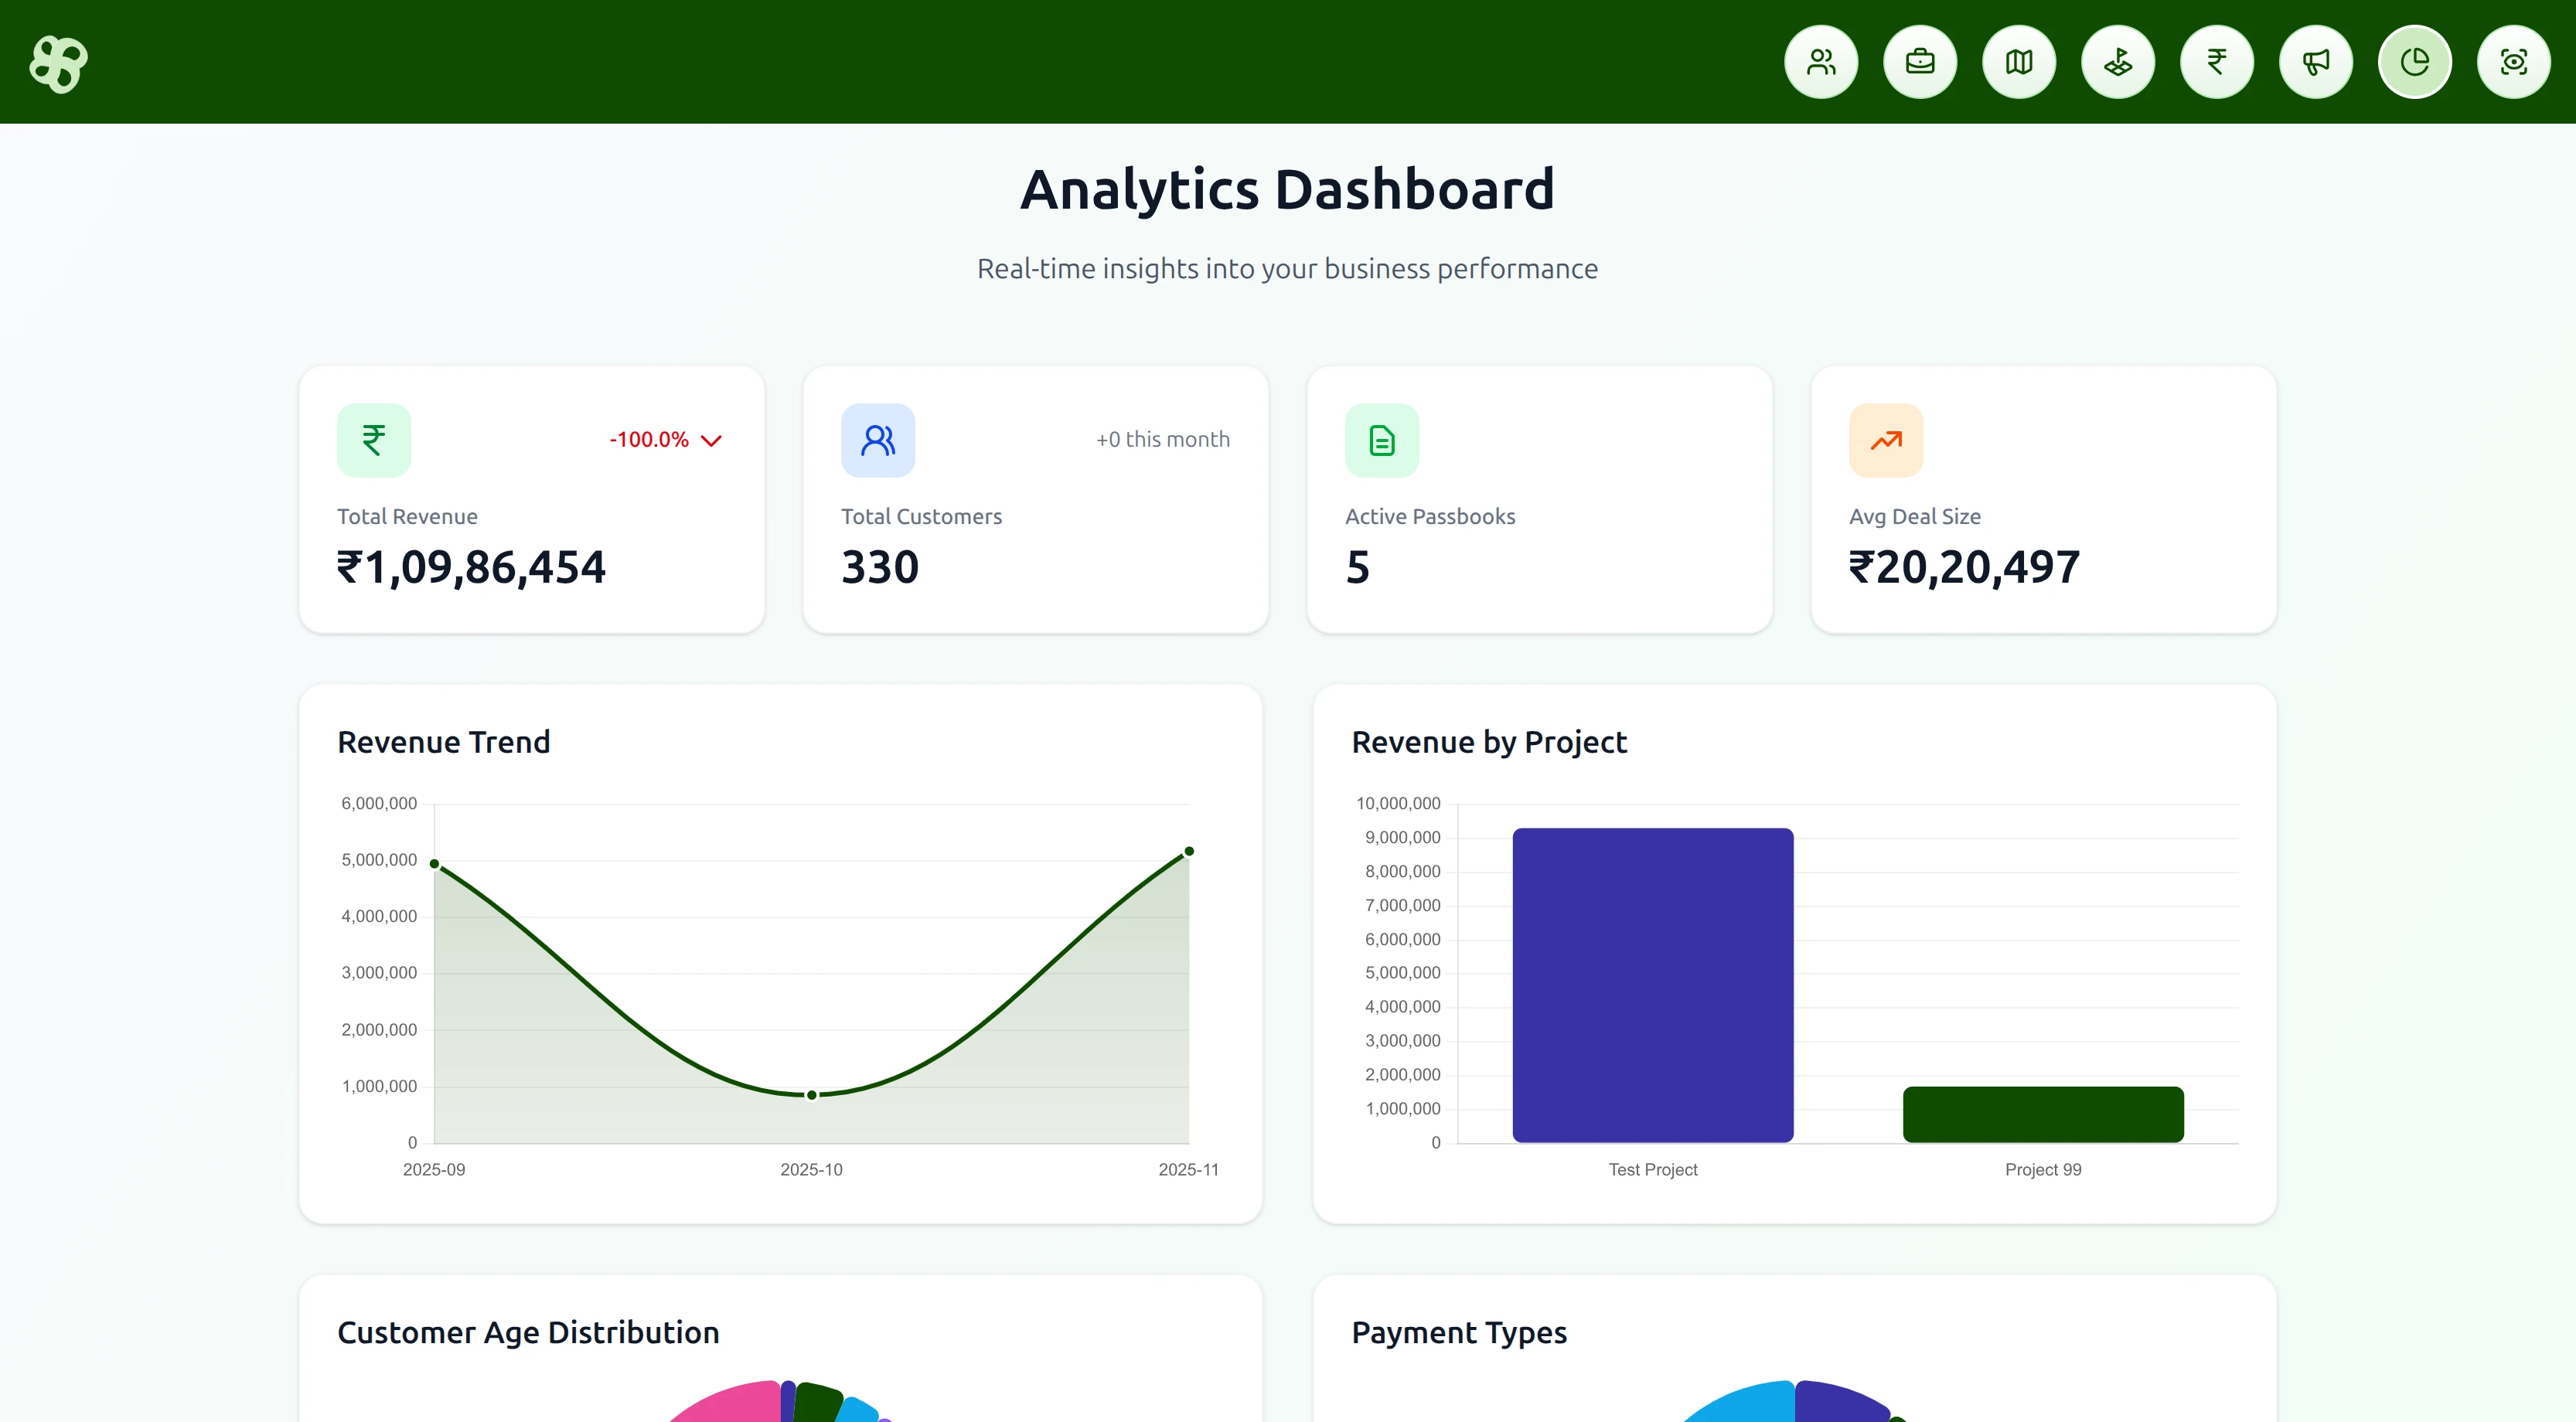The image size is (2576, 1422).
Task: Open the Payments rupee icon in the navbar
Action: pyautogui.click(x=2216, y=61)
